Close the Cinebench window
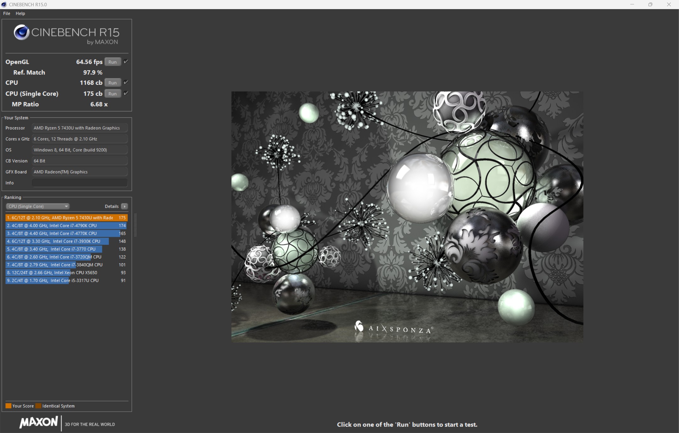The height and width of the screenshot is (433, 679). (x=669, y=4)
